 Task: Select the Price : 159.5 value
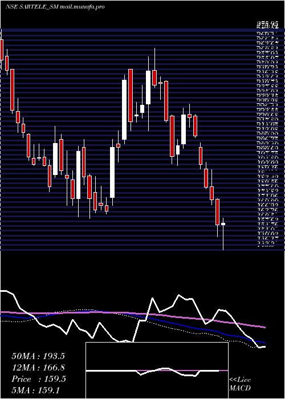tap(39, 379)
